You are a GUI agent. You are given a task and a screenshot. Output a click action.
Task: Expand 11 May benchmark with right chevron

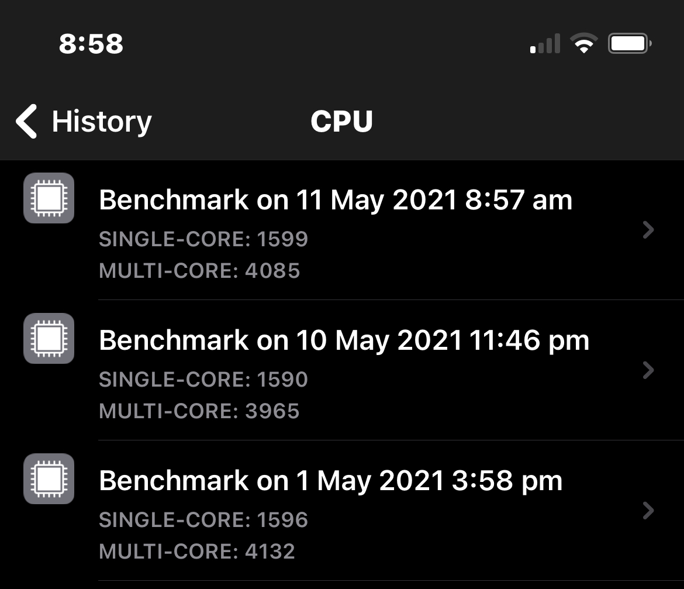[648, 230]
